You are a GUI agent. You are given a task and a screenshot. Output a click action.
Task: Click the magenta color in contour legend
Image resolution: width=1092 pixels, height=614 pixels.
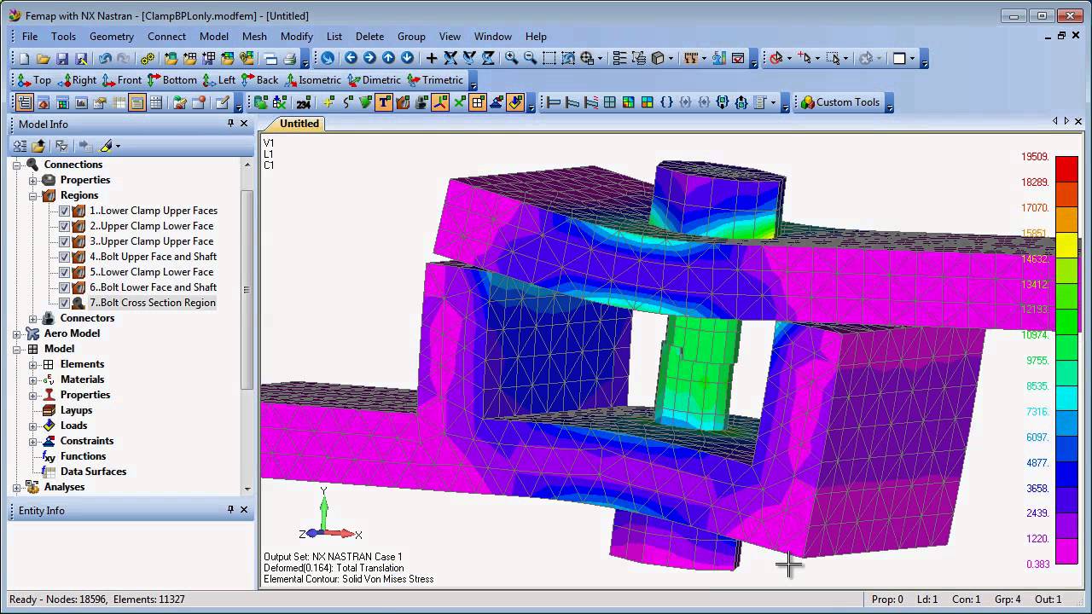[1066, 552]
